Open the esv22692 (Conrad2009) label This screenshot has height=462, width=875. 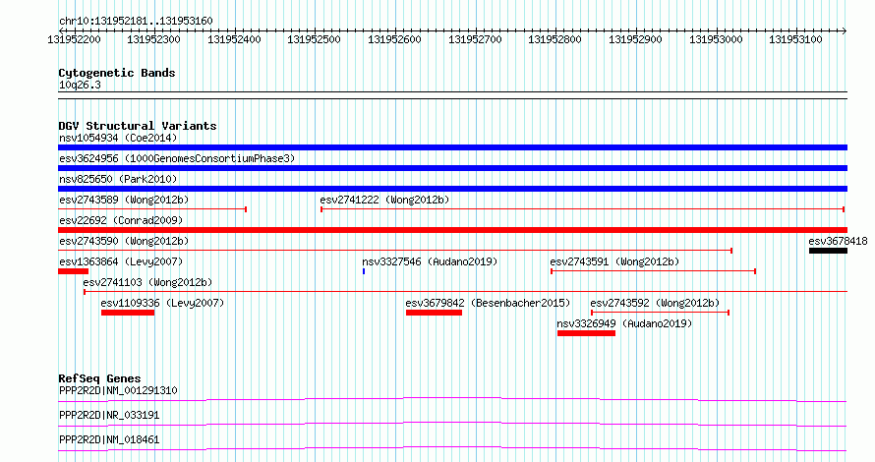tap(121, 220)
